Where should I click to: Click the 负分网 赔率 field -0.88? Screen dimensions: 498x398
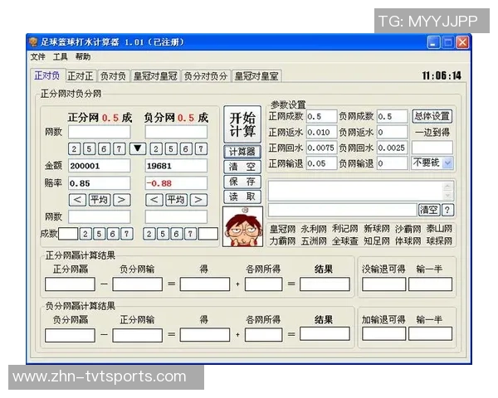click(176, 183)
